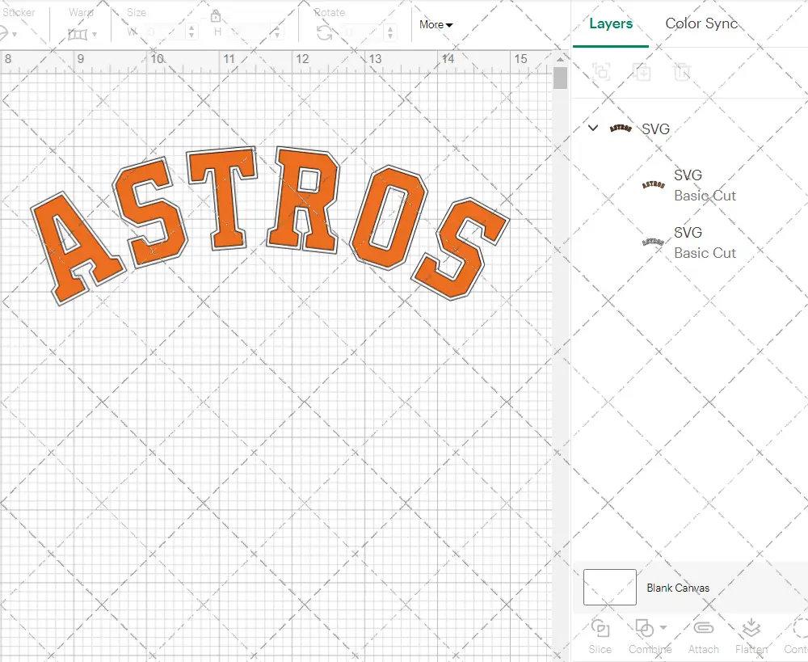
Task: Switch to the Color Sync tab
Action: pyautogui.click(x=701, y=24)
